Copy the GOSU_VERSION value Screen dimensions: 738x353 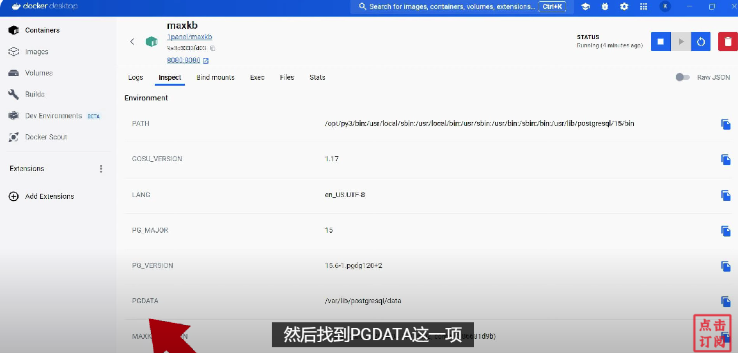(726, 160)
